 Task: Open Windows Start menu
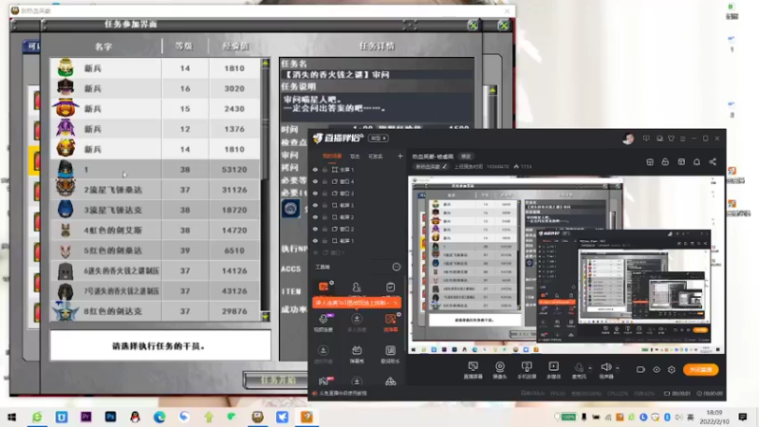(11, 417)
